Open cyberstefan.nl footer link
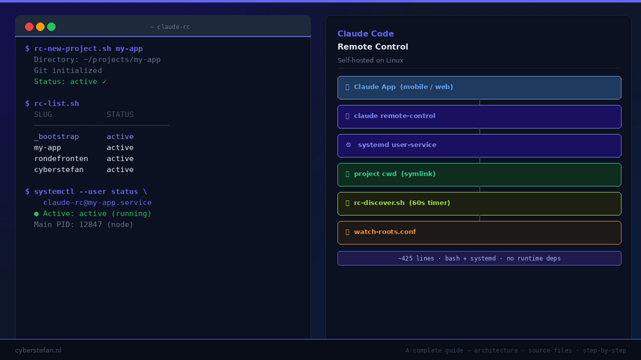Viewport: 641px width, 360px height. point(38,350)
